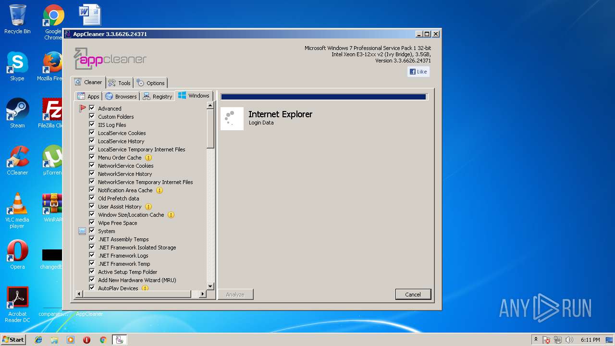Screen dimensions: 615x346
Task: Click warning icon beside Menu Order Cache
Action: 148,158
